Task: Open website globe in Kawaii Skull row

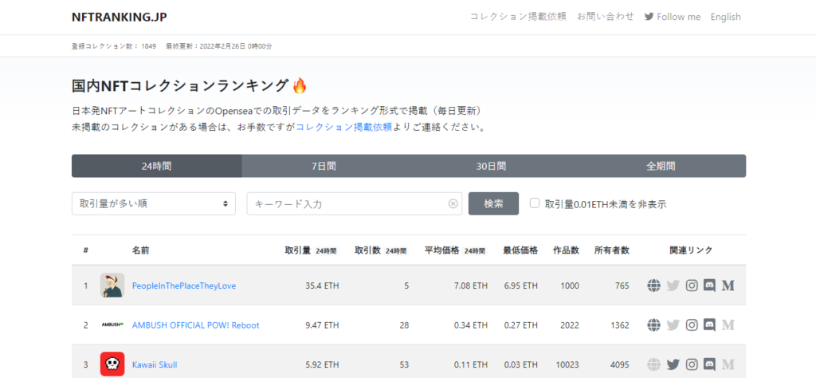Action: [653, 364]
